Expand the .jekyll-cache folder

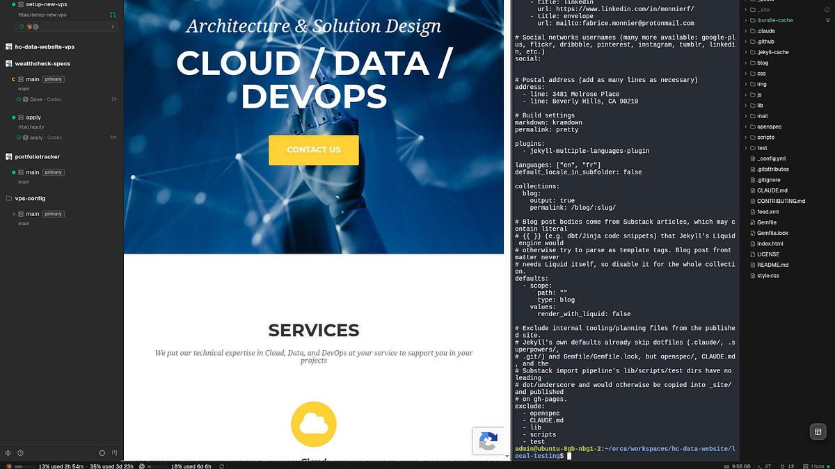tap(745, 52)
